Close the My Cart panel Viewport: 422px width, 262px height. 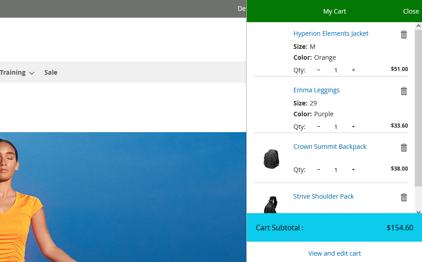pos(411,11)
